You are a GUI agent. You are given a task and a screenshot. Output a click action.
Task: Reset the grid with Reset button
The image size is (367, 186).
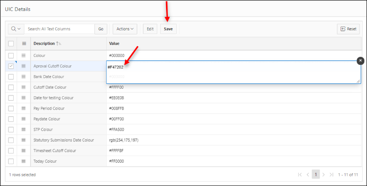coord(348,29)
